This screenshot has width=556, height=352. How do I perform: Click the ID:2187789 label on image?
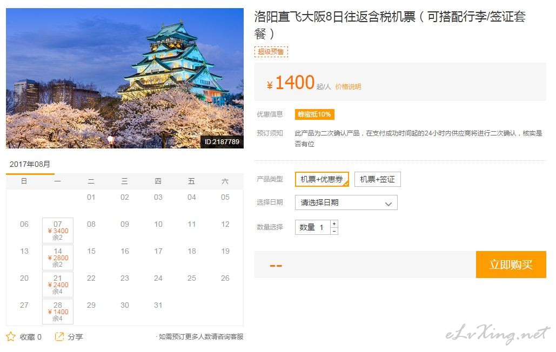click(222, 142)
